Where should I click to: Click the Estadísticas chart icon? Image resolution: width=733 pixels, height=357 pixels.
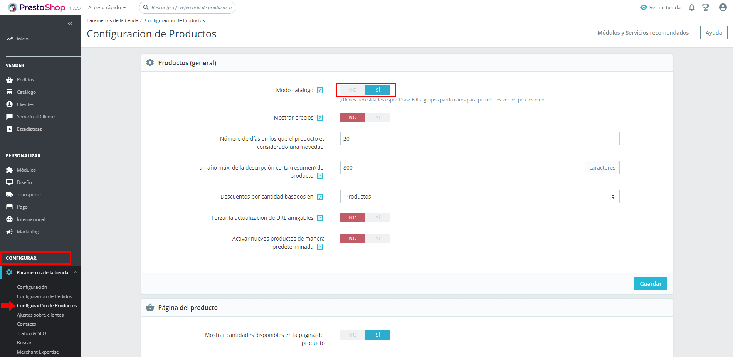pyautogui.click(x=9, y=129)
